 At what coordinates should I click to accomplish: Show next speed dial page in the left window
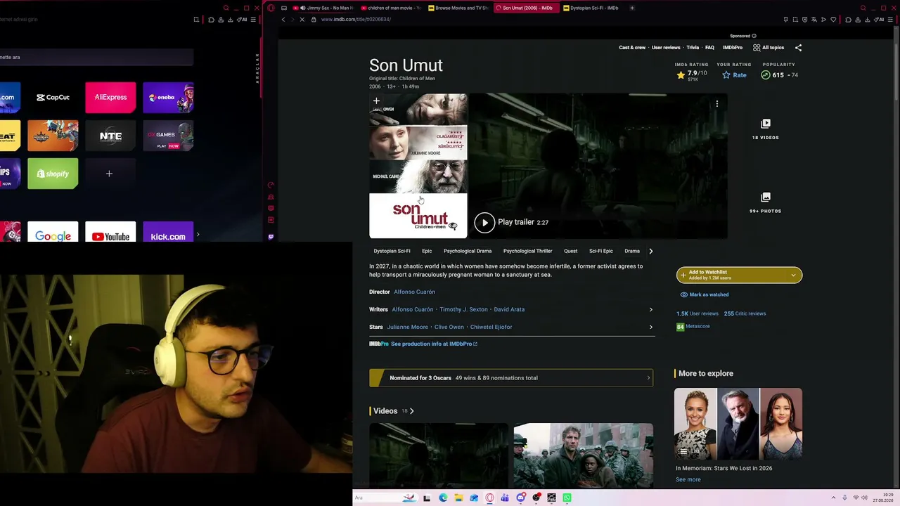[x=198, y=235]
